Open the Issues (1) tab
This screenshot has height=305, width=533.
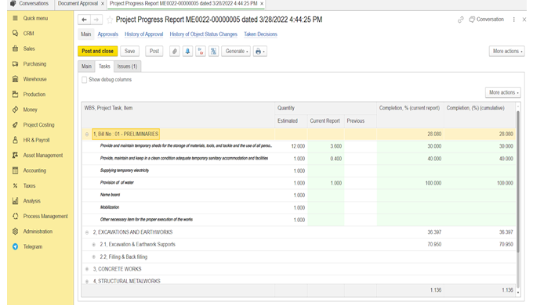pos(127,66)
